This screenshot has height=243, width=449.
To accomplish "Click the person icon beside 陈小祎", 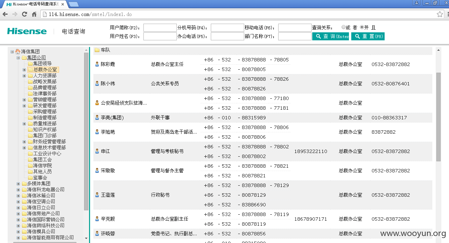I will point(97,83).
